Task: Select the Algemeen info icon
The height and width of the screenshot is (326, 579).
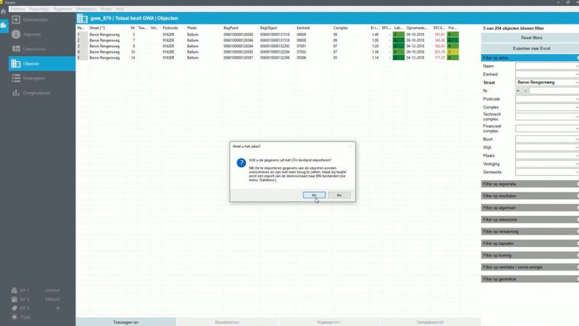Action: point(16,33)
